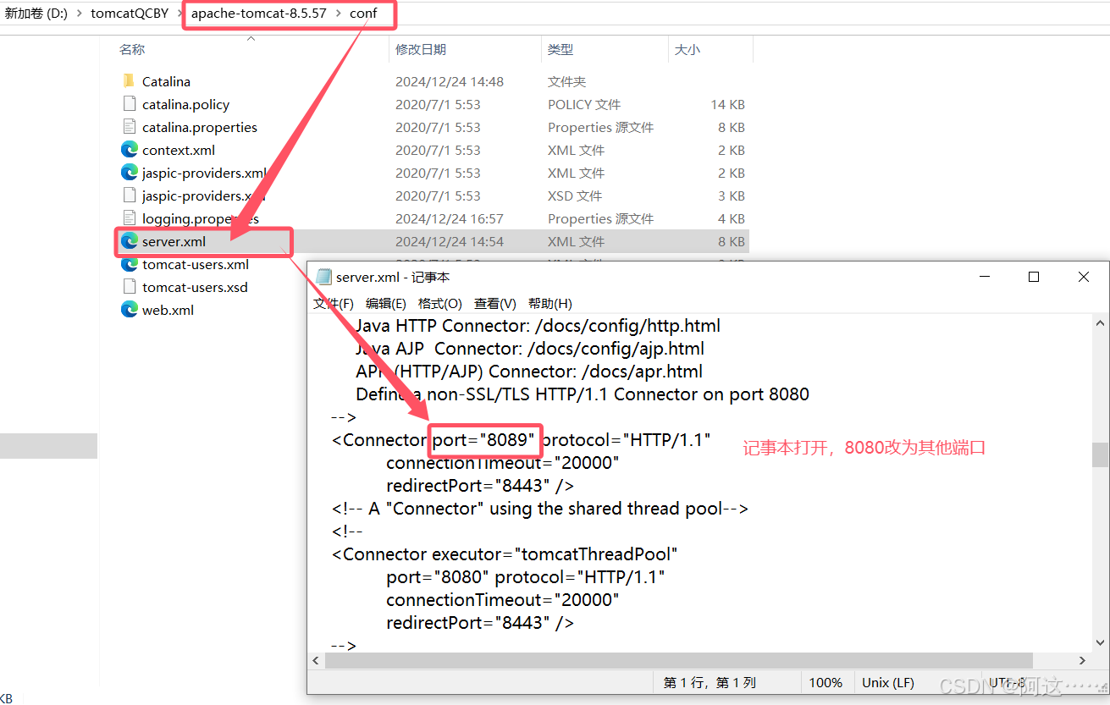Screen dimensions: 1110x705
Task: Click the web.xml file icon
Action: tap(128, 310)
